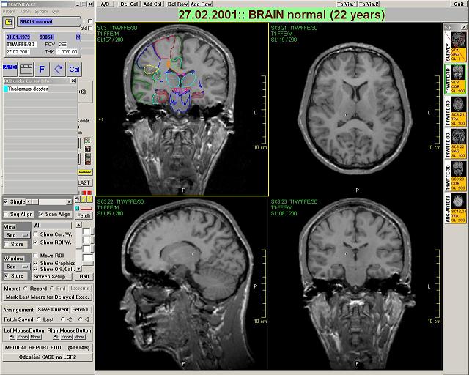This screenshot has width=469, height=375.
Task: Open the Patient menu
Action: [9, 11]
